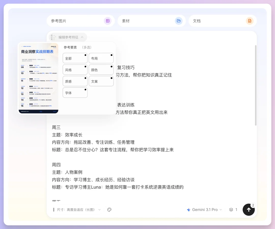Click the 商业洞察实战排期表 thumbnail
The image size is (275, 229).
point(38,78)
